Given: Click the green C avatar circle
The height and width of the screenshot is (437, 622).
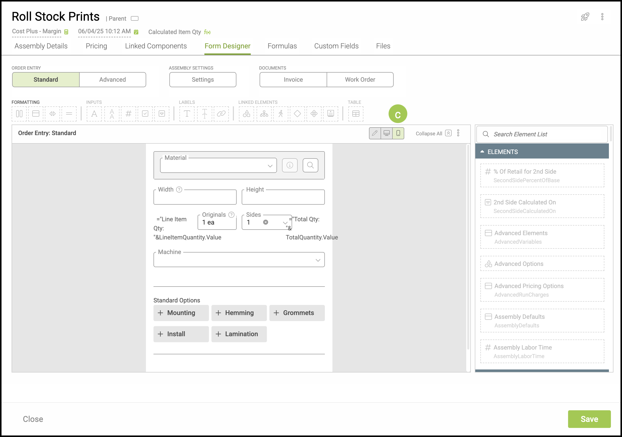Looking at the screenshot, I should click(x=397, y=114).
